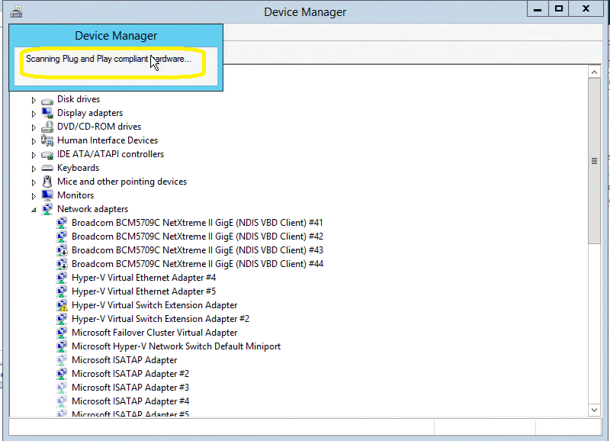Screen dimensions: 610x441
Task: Click warning icon on Hyper-V Virtual Switch Extension Adapter
Action: pyautogui.click(x=62, y=305)
